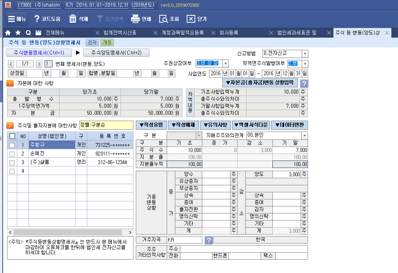
Task: Open 코드도움 question mark help
Action: pos(37,19)
